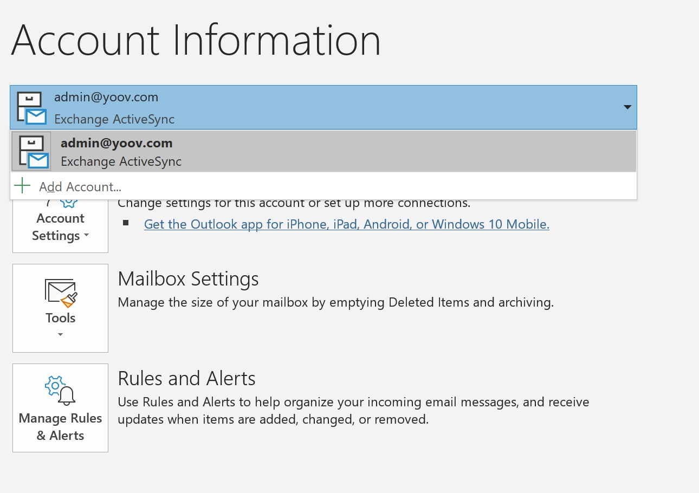Click Exchange ActiveSync text in the highlighted list entry
This screenshot has height=493, width=699.
click(121, 161)
